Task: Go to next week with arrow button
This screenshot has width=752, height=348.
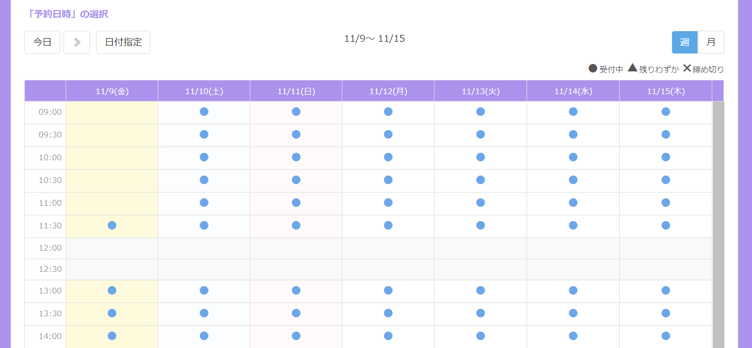Action: click(77, 42)
